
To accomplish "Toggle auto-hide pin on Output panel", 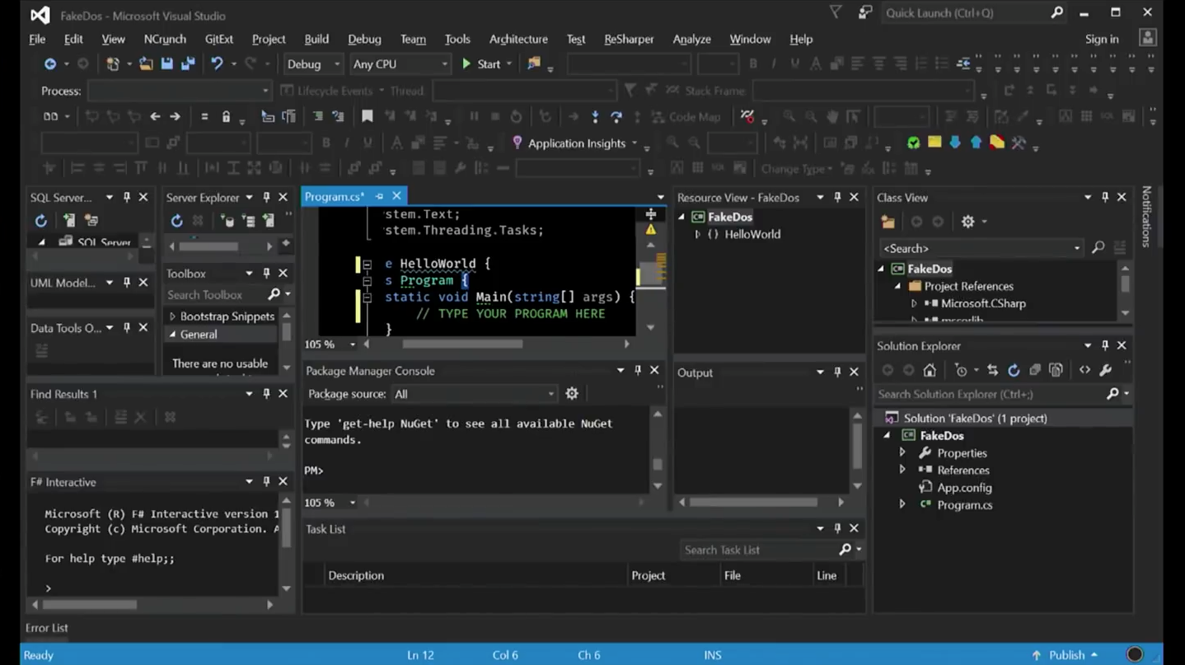I will tap(837, 372).
